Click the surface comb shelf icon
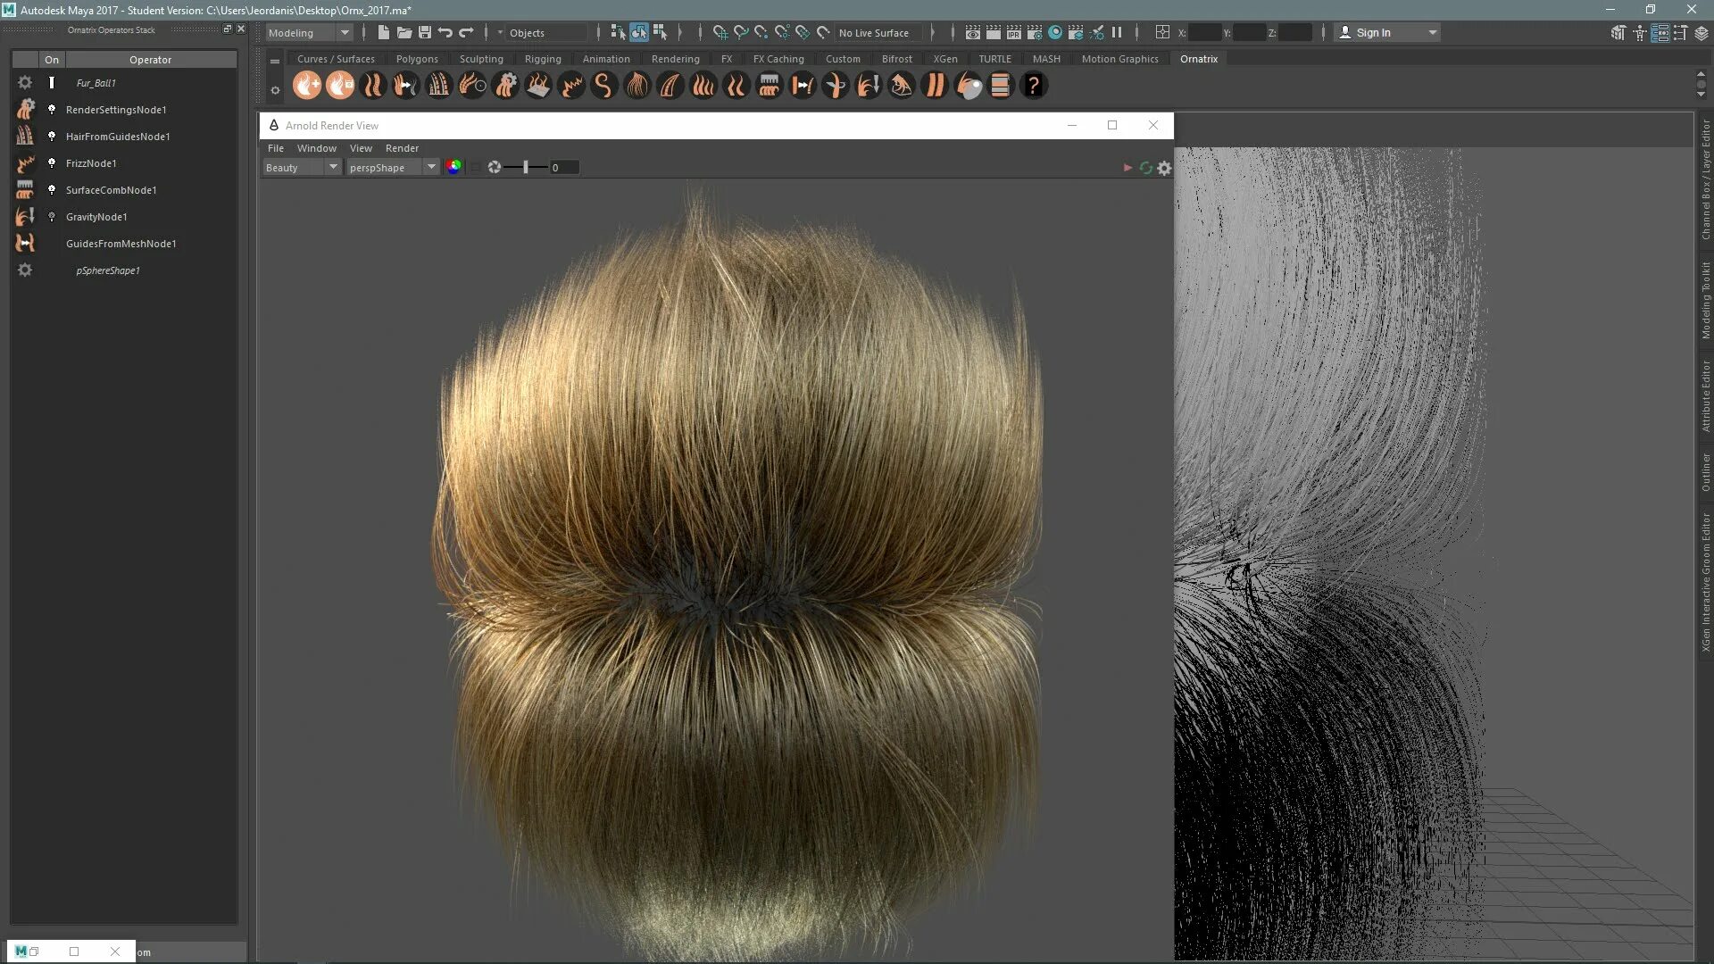The image size is (1714, 964). (769, 86)
